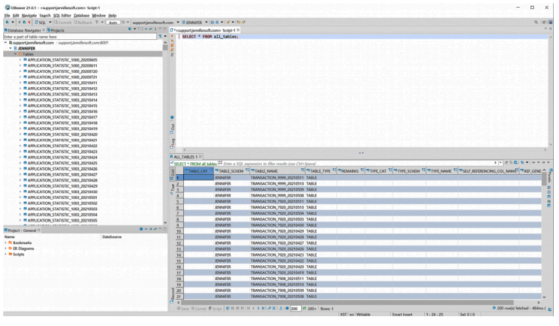Select cell TRANSACTION_9999_20210511 in results
Image resolution: width=559 pixels, height=326 pixels.
(277, 177)
